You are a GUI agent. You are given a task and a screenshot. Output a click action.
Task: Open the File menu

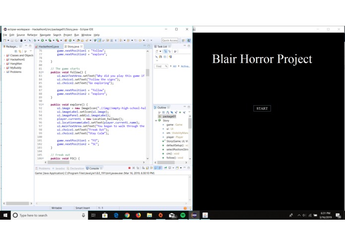click(x=5, y=35)
